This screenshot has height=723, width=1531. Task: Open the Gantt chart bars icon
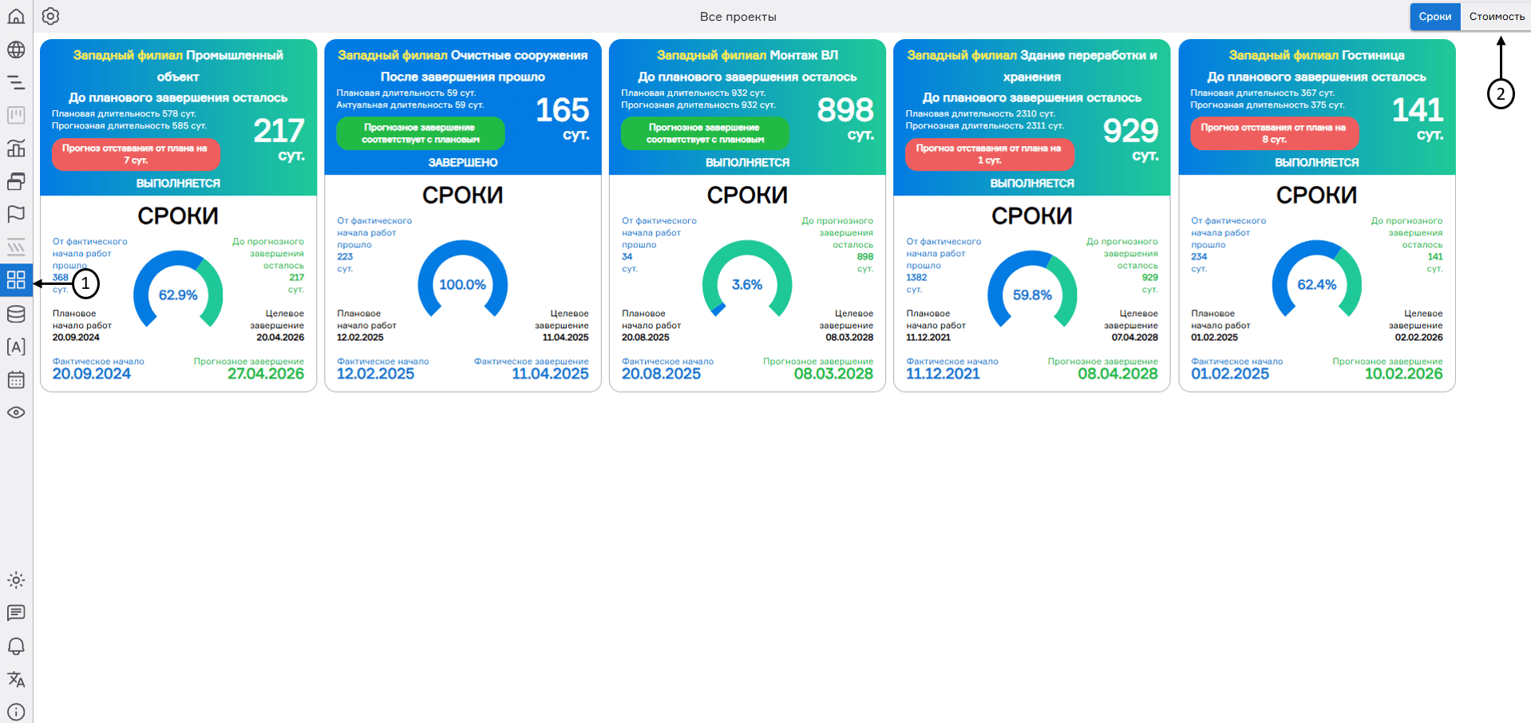(16, 82)
